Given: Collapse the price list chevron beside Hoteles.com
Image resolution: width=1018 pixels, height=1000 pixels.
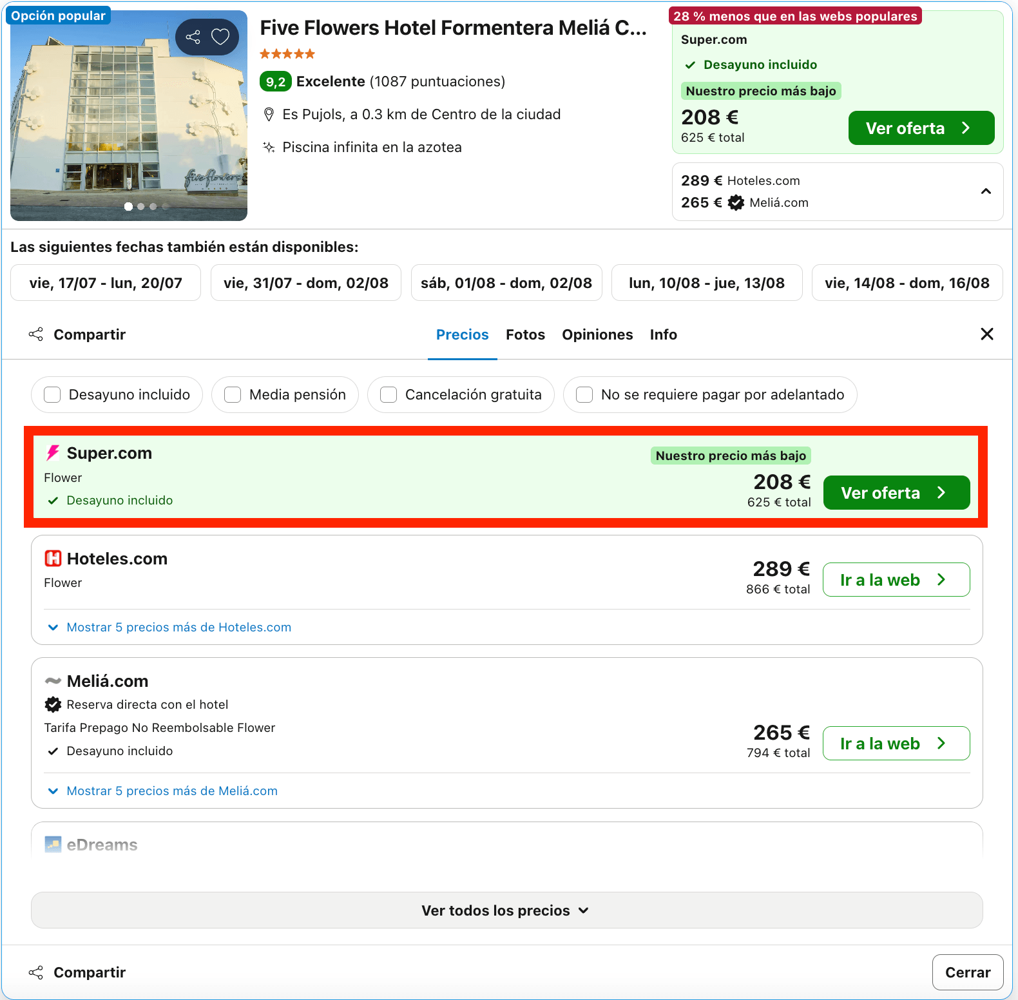Looking at the screenshot, I should tap(986, 191).
